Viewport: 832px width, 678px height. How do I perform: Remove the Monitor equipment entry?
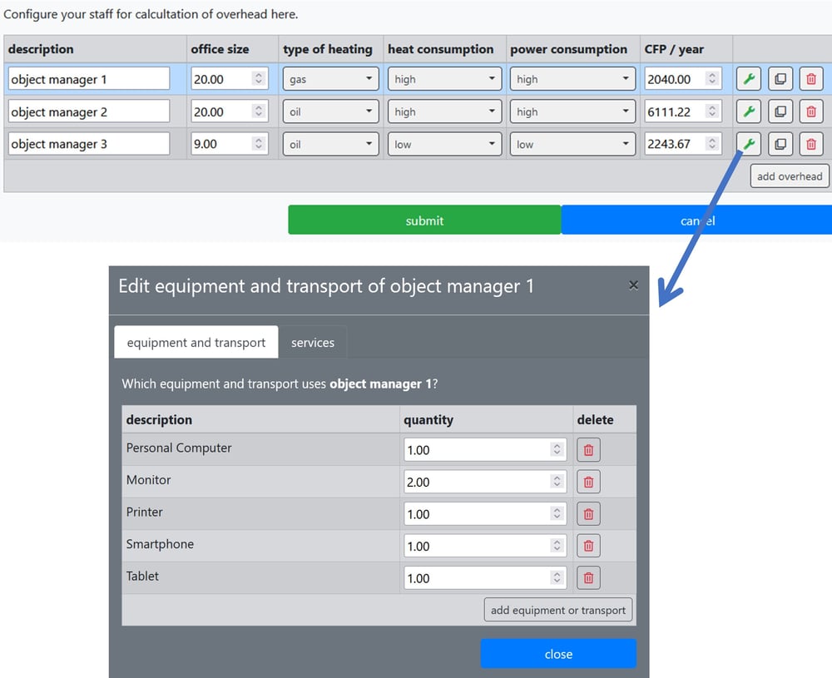[x=588, y=482]
